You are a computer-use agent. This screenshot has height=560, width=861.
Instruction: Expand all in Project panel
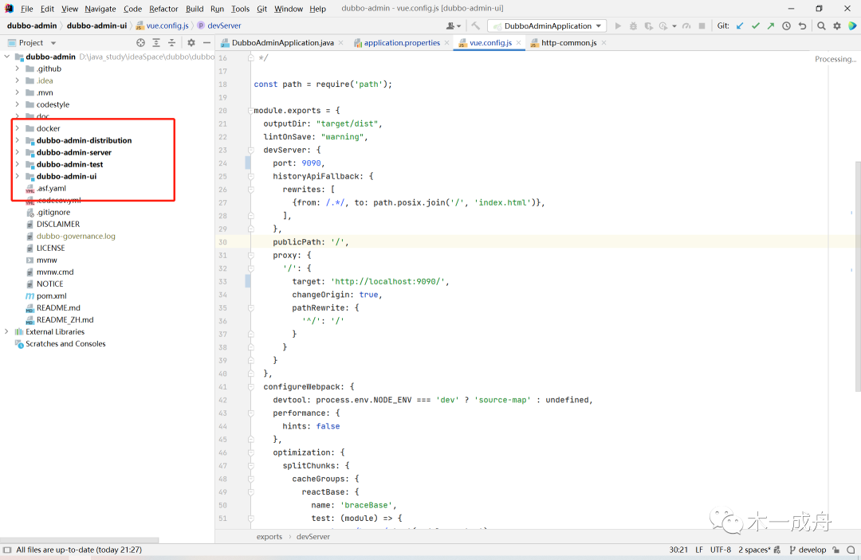point(156,43)
